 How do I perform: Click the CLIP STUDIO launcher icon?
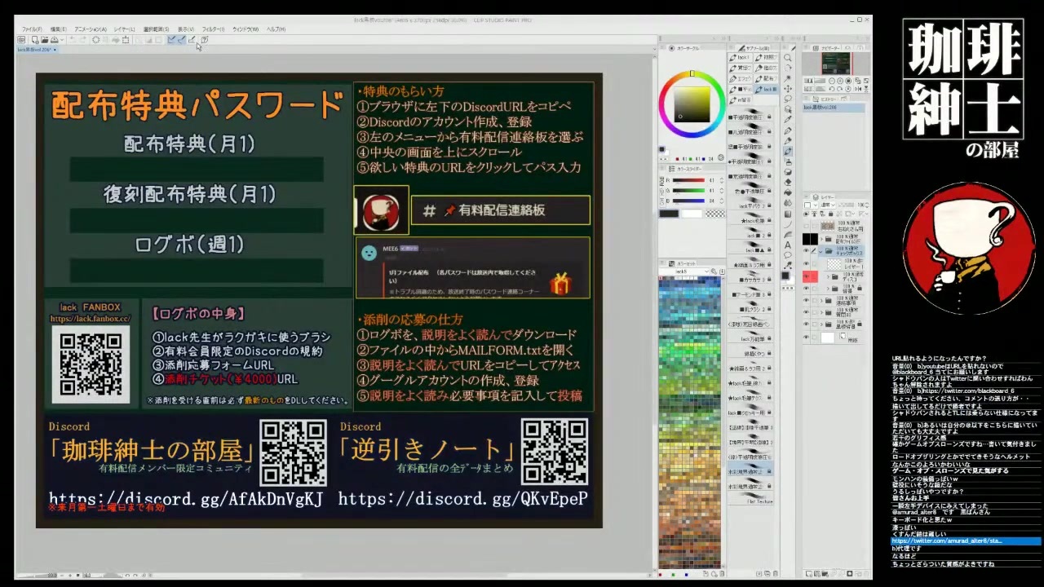[x=21, y=40]
